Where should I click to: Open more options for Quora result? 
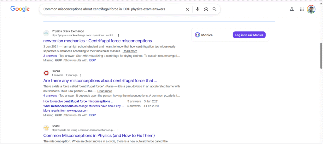coord(81,75)
